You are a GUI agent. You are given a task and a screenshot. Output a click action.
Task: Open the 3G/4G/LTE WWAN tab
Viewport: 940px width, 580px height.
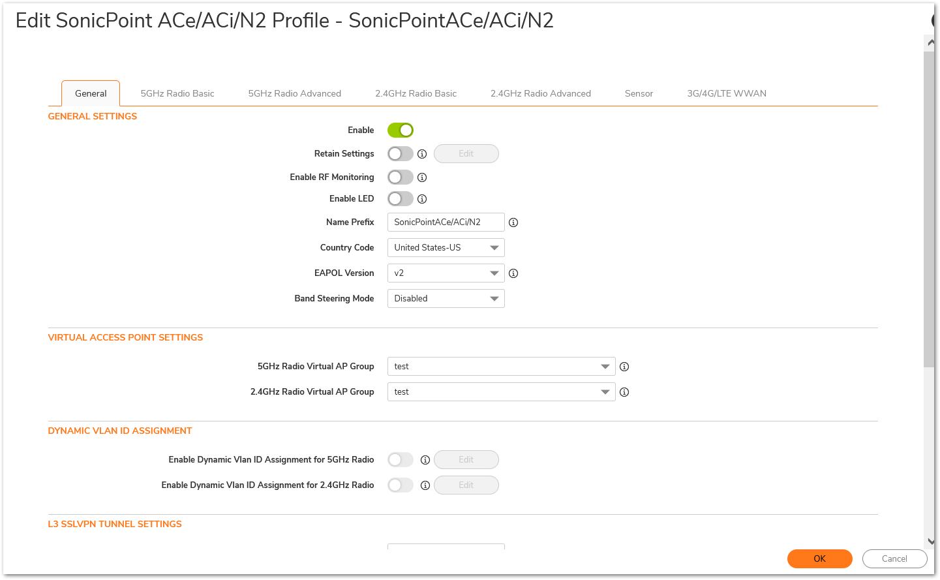tap(726, 93)
